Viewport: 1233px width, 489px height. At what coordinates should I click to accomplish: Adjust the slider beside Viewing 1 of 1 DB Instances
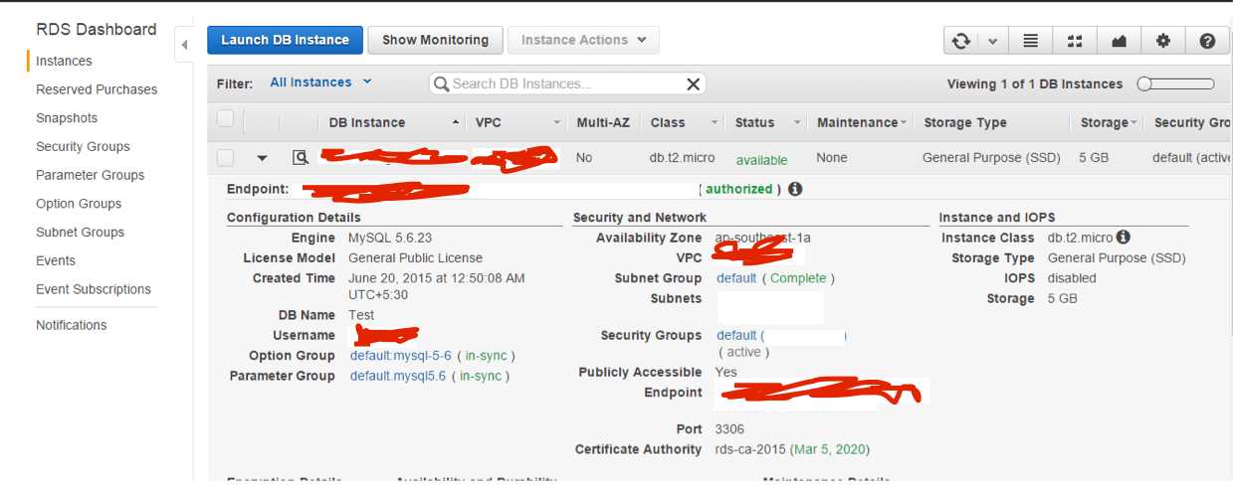1175,83
